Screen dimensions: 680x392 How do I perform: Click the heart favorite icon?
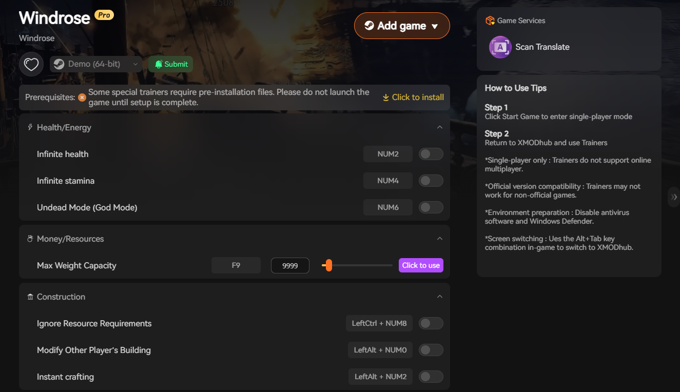click(31, 65)
